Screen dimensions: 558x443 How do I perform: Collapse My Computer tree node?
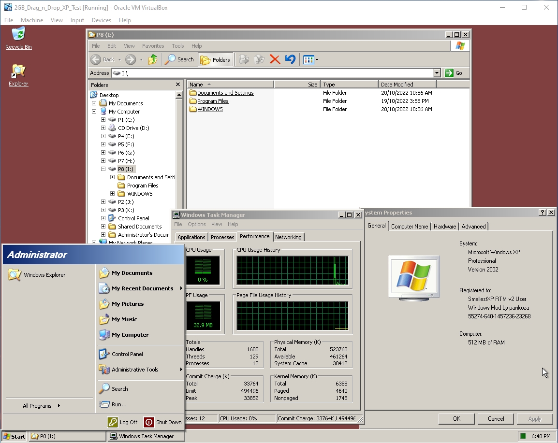point(94,111)
